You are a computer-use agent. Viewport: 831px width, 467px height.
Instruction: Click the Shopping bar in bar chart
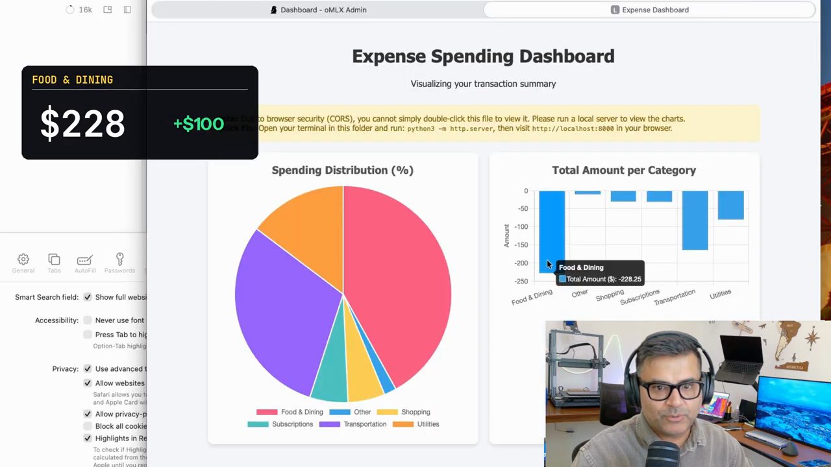(623, 196)
